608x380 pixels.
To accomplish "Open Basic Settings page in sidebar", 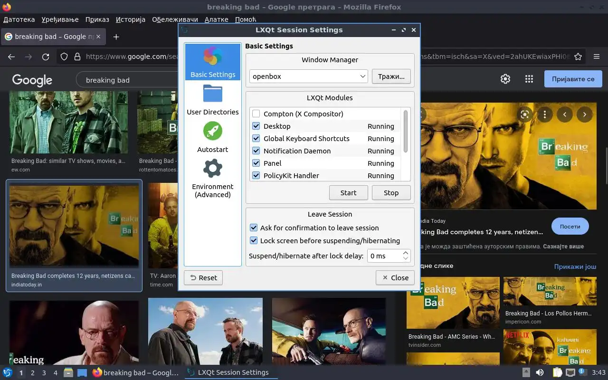I will (x=213, y=62).
